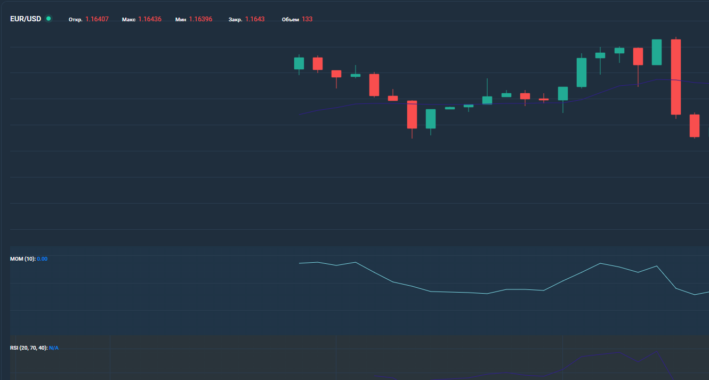
Task: Click the rightmost red candlestick
Action: coord(694,126)
